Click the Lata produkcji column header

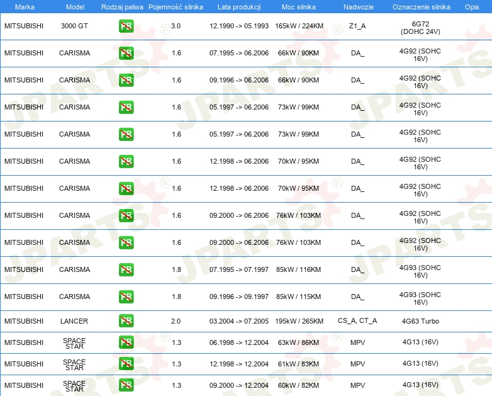[239, 7]
